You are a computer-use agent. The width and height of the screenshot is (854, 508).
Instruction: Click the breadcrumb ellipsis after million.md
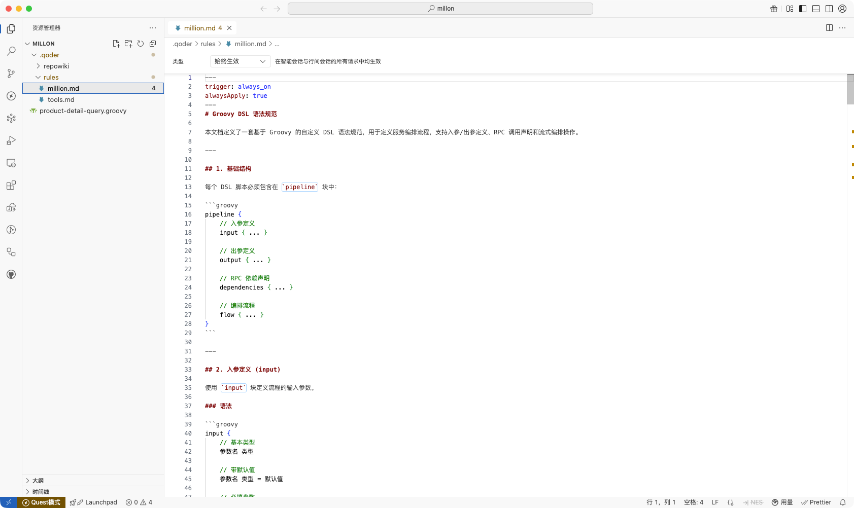(x=277, y=44)
